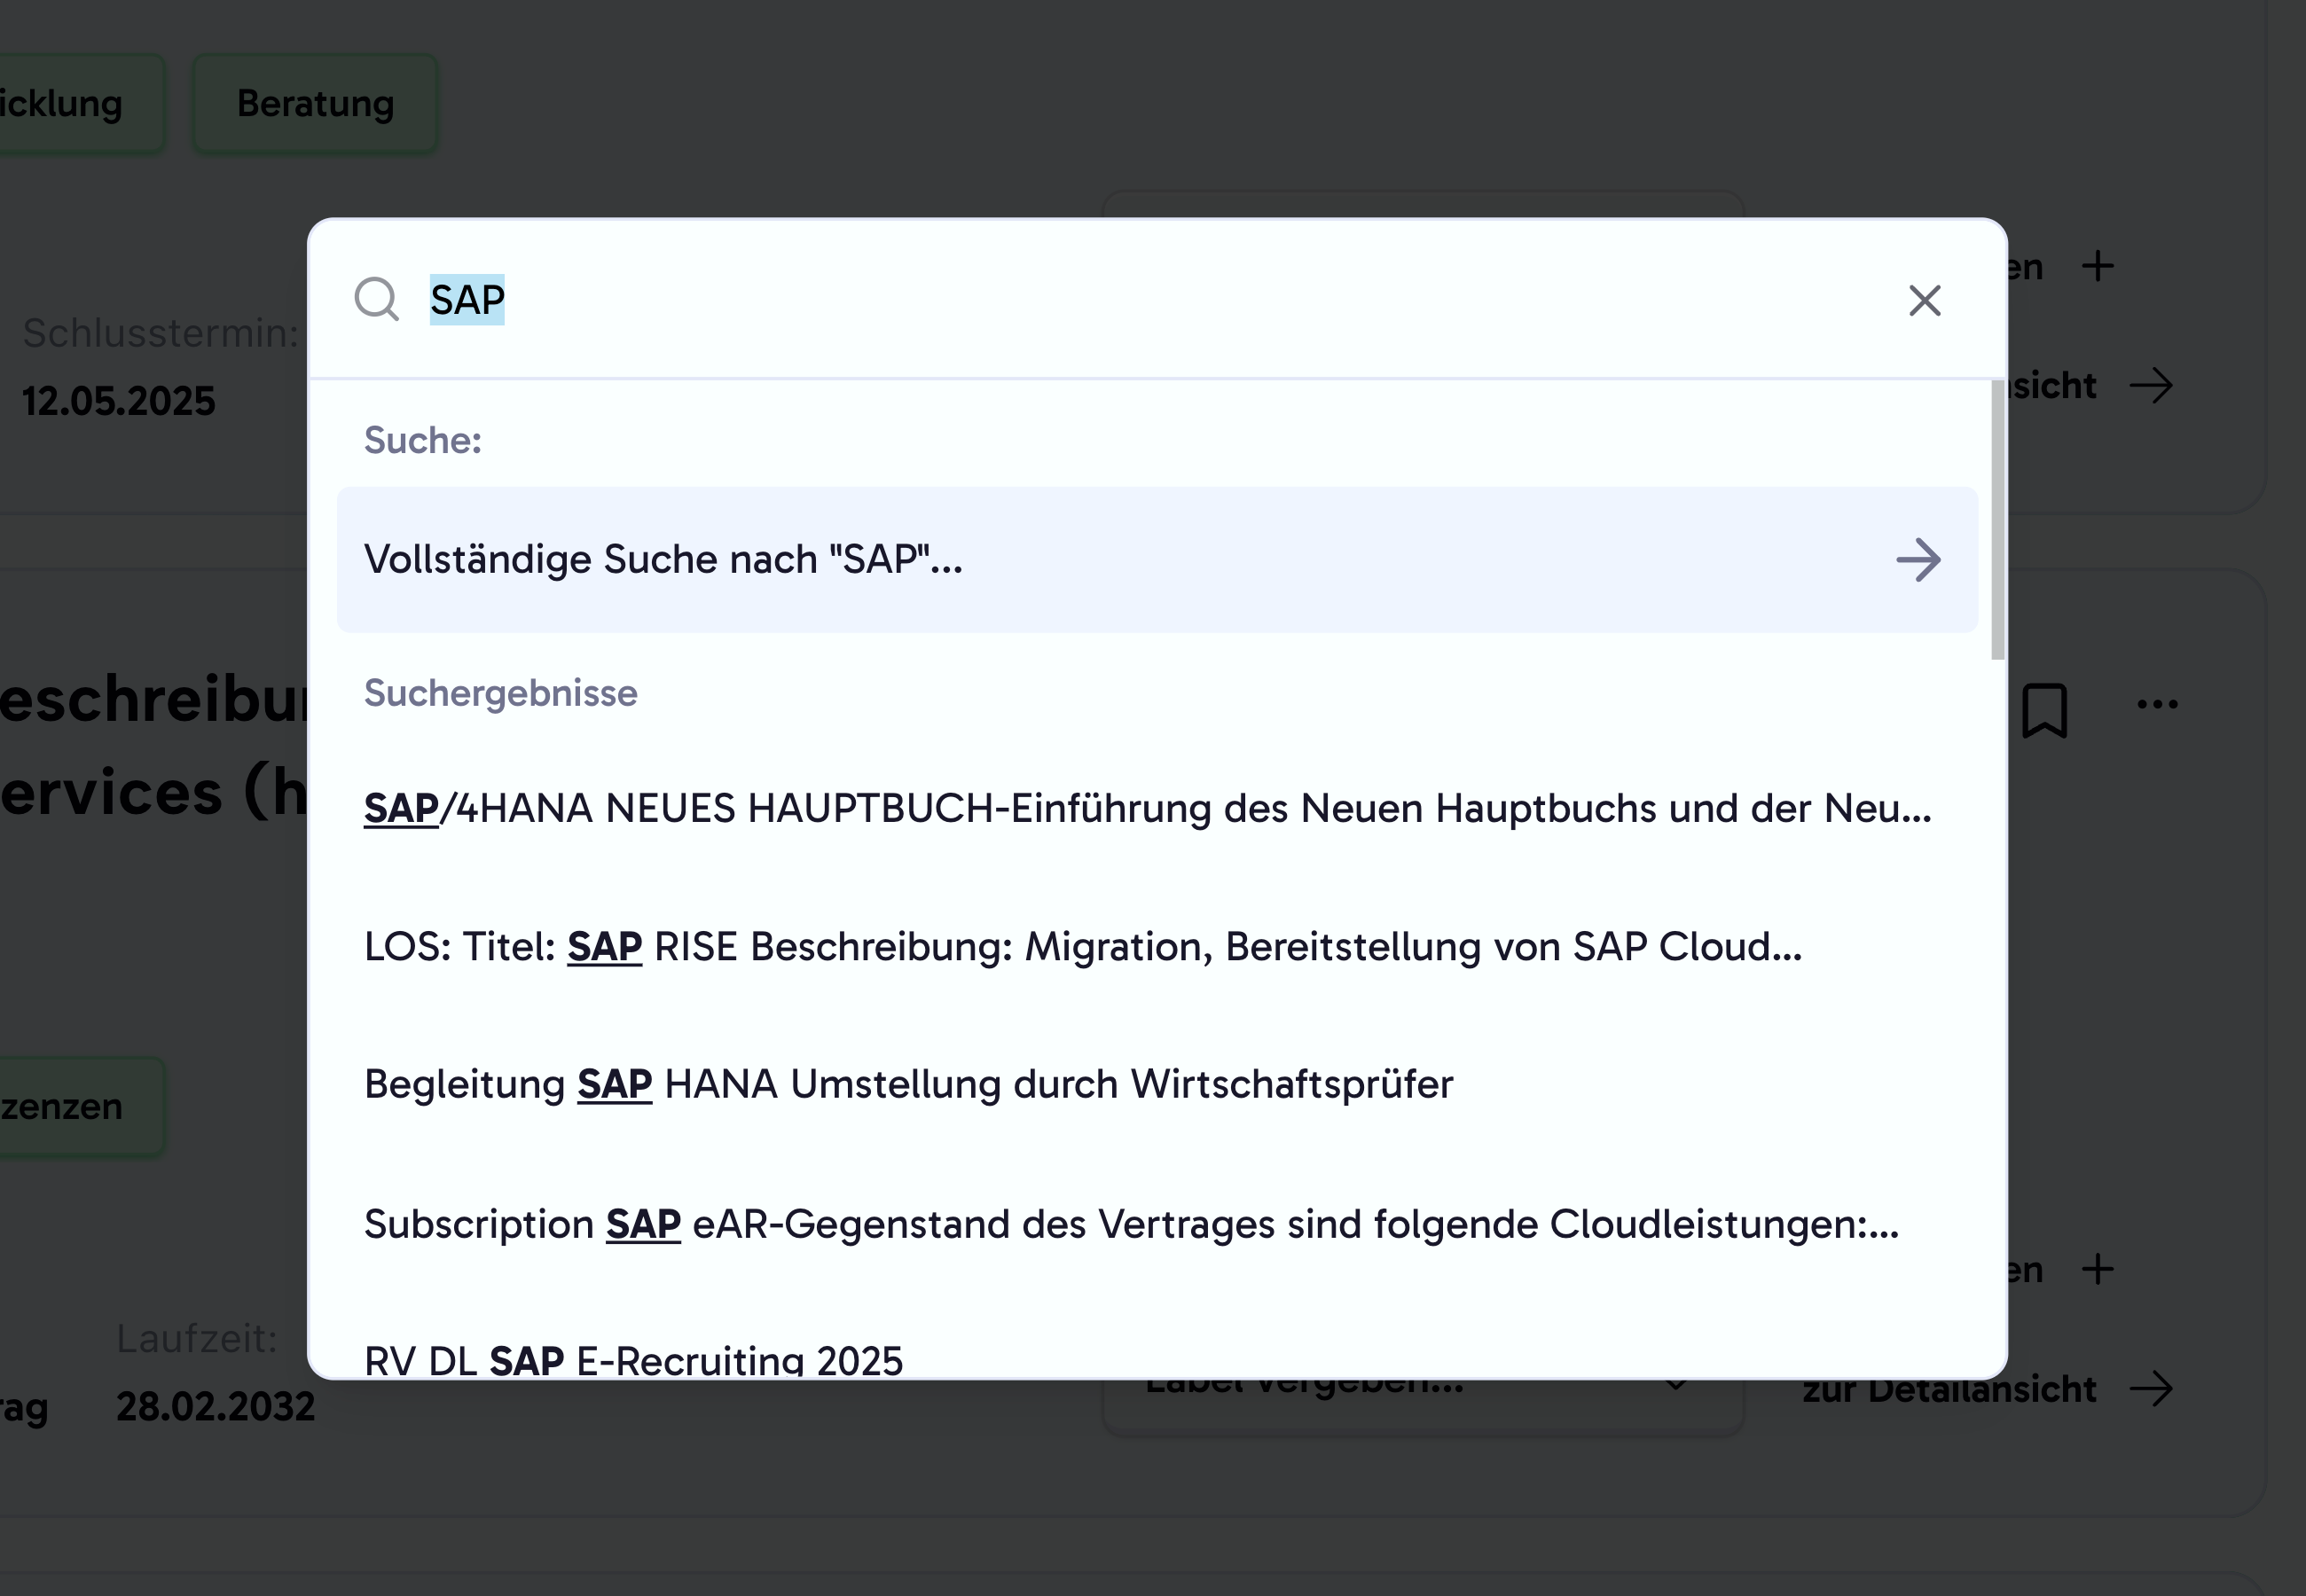This screenshot has height=1596, width=2306.
Task: Click arrow icon in full search row
Action: (1918, 559)
